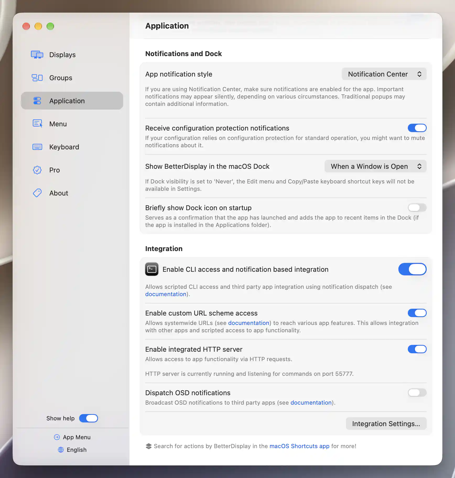Screen dimensions: 455x478
Task: Click the About tag icon
Action: coord(37,193)
